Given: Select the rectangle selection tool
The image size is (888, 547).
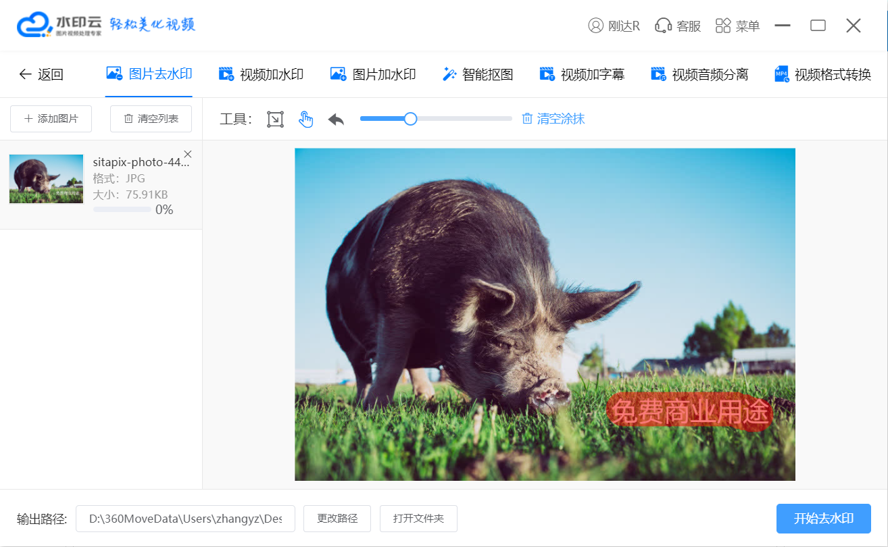Looking at the screenshot, I should pyautogui.click(x=275, y=120).
